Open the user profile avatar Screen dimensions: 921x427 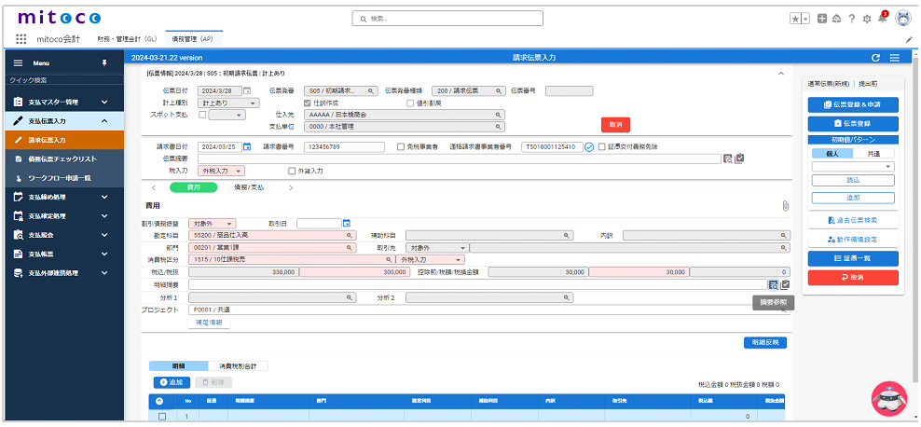tap(902, 19)
